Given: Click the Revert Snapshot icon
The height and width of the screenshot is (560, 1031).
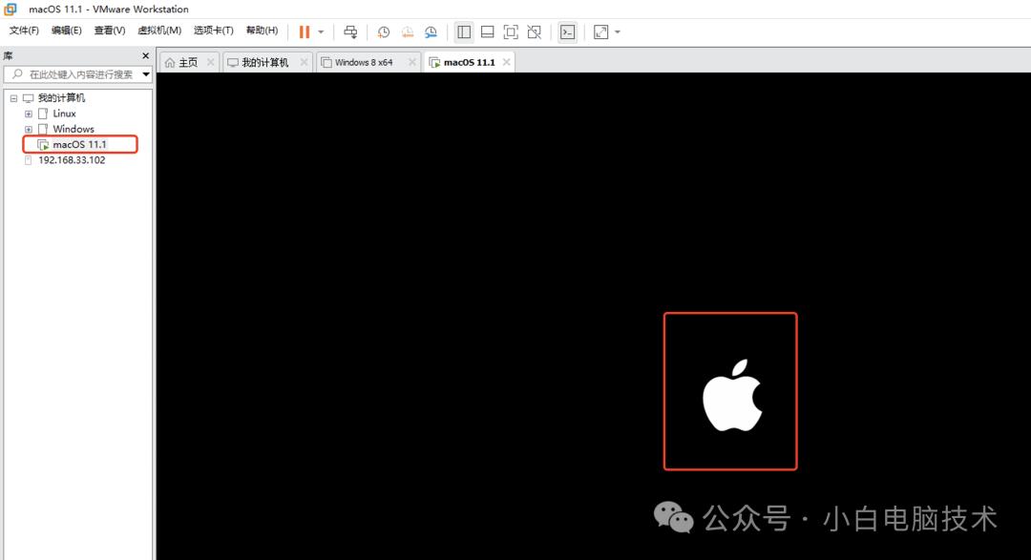Looking at the screenshot, I should tap(408, 31).
